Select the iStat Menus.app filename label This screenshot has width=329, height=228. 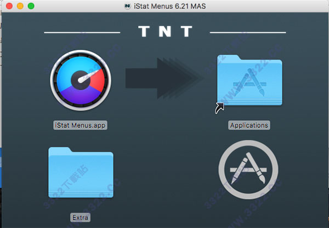coord(80,125)
